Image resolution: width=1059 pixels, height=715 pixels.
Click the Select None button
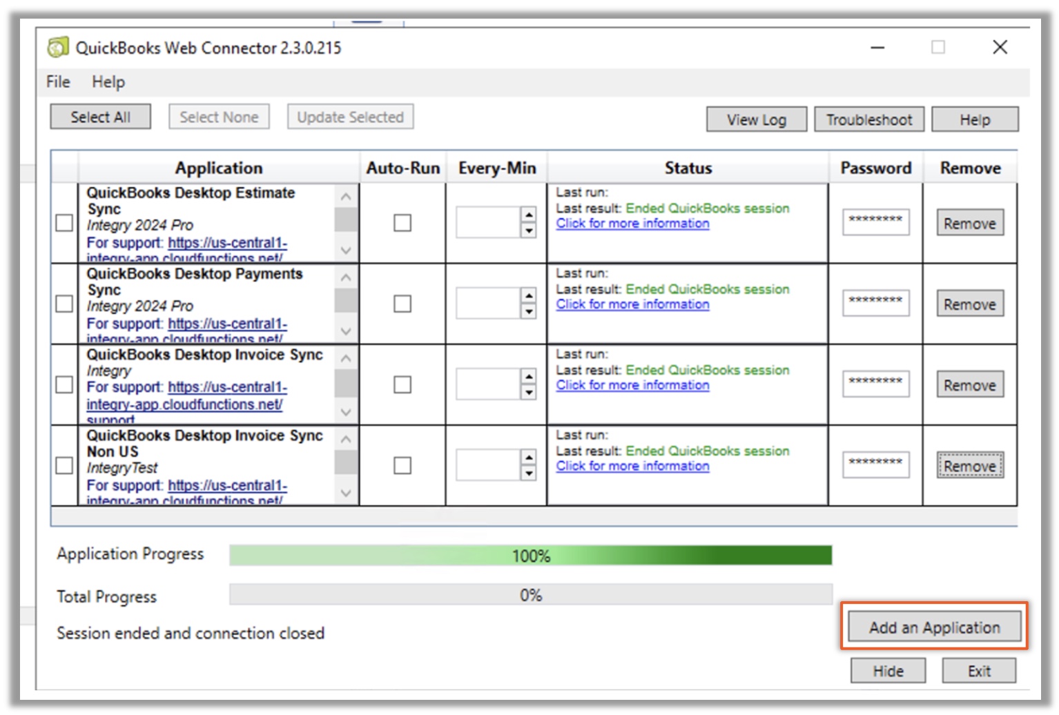coord(219,117)
